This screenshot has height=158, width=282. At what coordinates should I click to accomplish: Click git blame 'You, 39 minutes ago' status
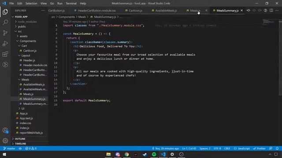[166, 148]
